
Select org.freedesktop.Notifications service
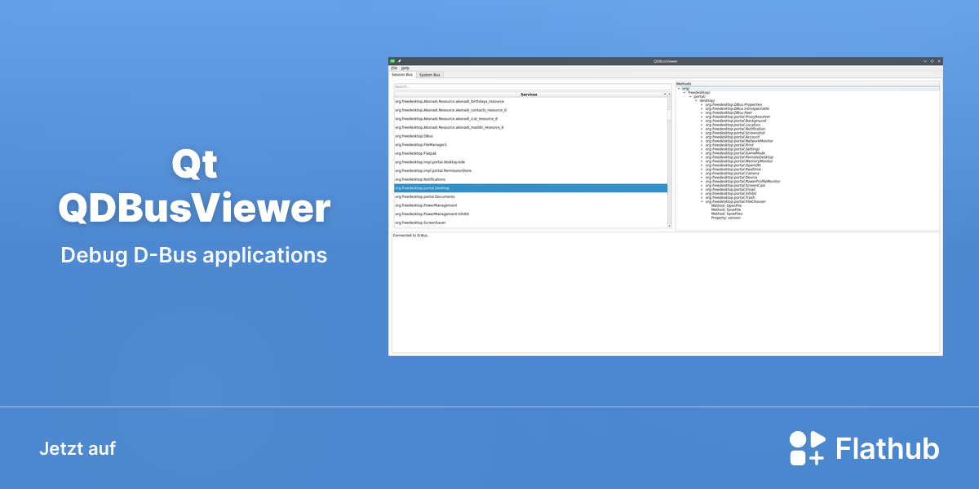click(530, 179)
